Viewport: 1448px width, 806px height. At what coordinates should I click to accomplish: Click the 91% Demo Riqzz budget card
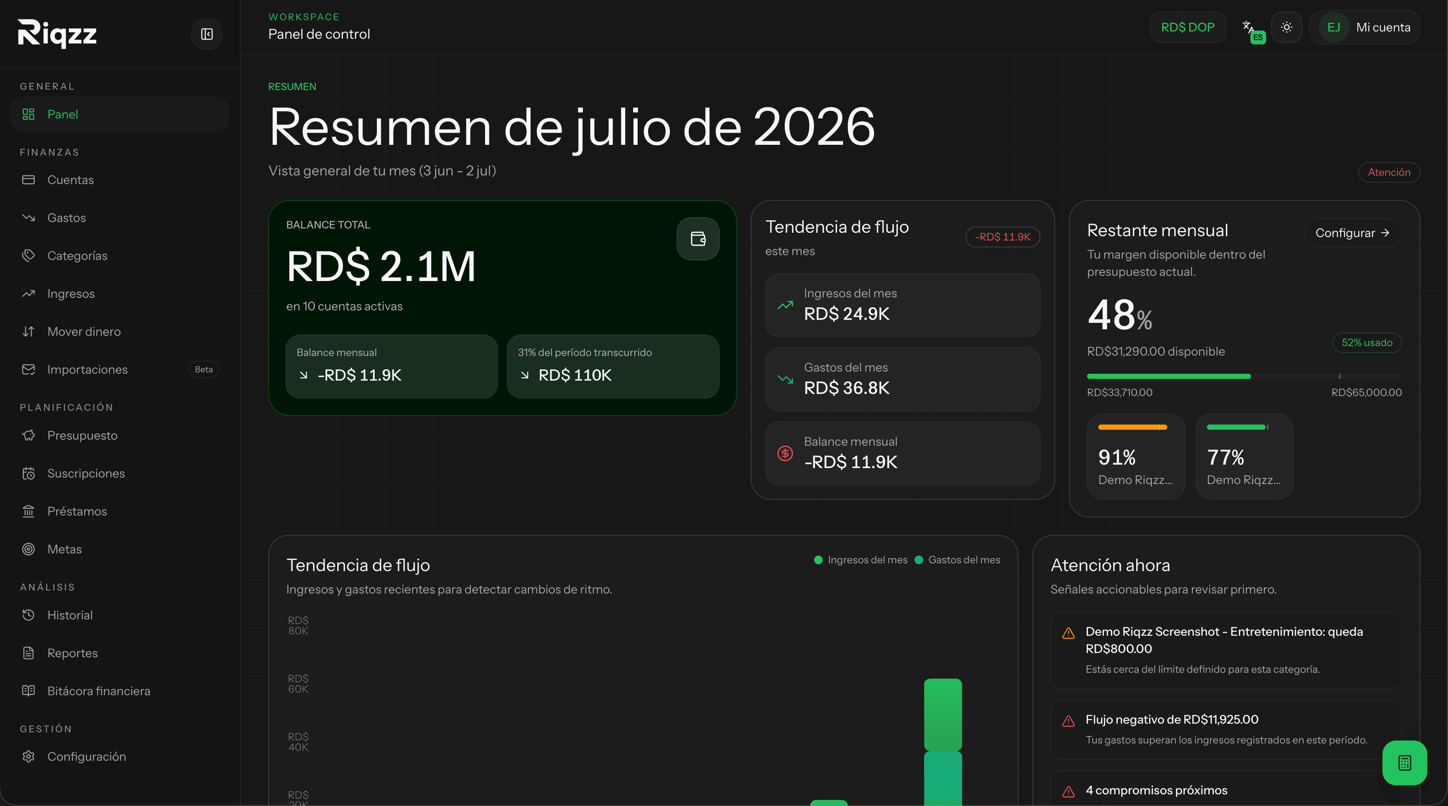(x=1135, y=456)
